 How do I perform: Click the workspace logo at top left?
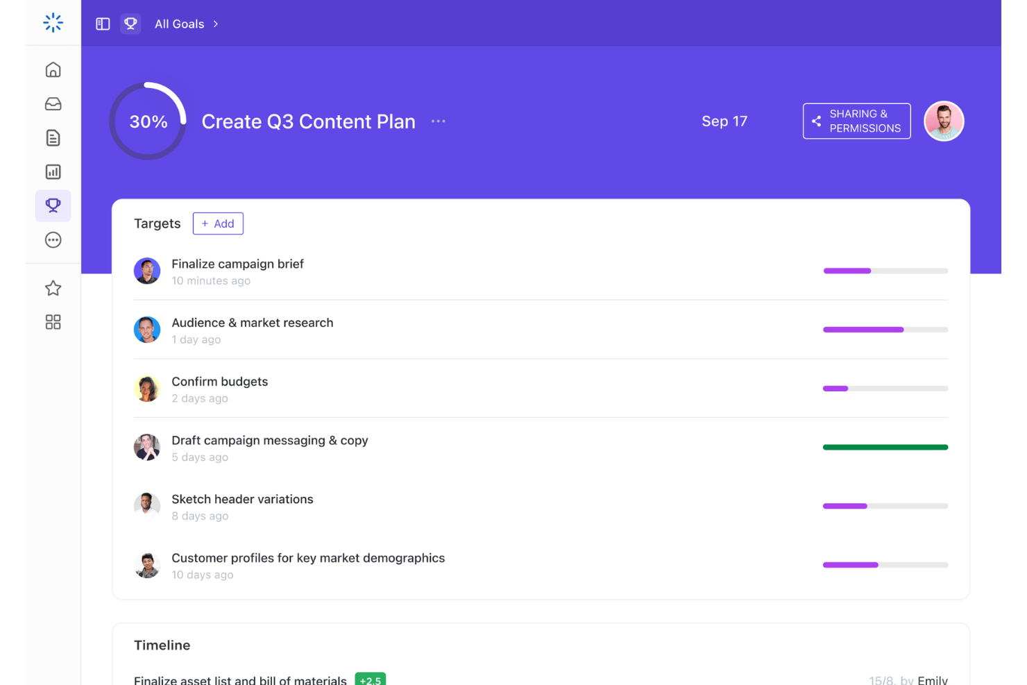(x=53, y=22)
